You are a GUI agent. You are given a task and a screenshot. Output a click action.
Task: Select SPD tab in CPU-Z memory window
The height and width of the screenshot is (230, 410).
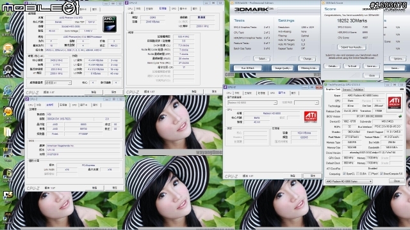tap(174, 9)
